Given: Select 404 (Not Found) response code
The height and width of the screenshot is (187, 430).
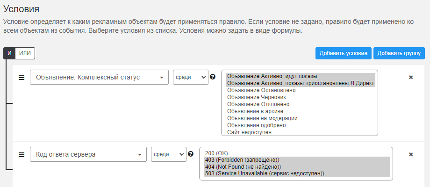Looking at the screenshot, I should pos(297,167).
